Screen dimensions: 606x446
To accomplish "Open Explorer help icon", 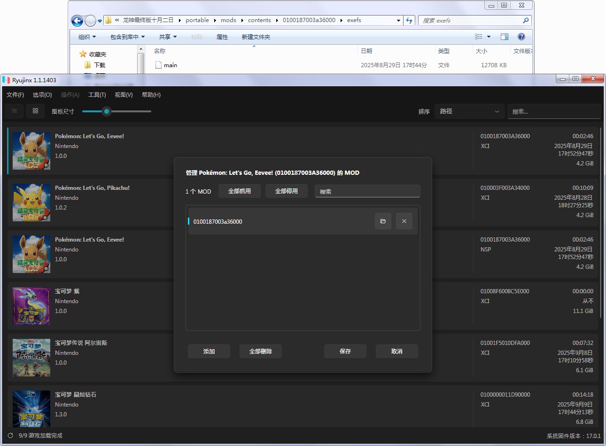I will pos(521,37).
